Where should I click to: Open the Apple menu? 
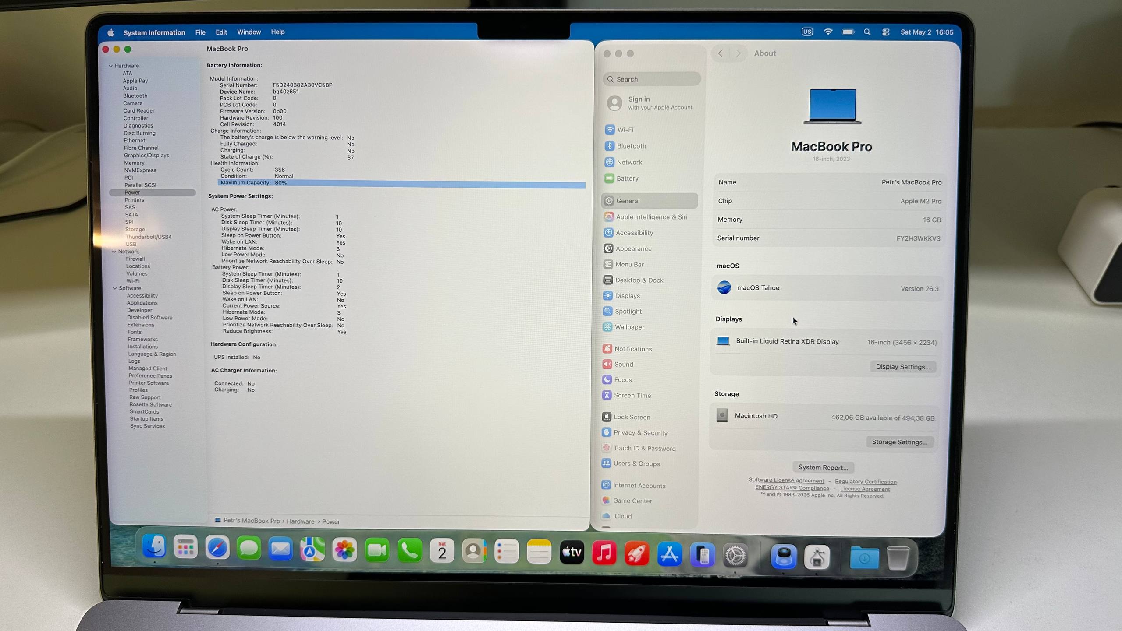click(111, 33)
